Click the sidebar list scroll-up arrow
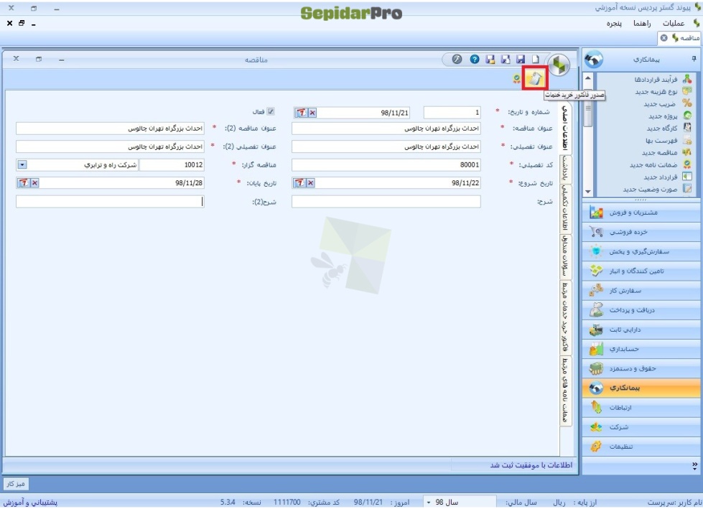Screen dimensions: 703x509 pos(588,78)
